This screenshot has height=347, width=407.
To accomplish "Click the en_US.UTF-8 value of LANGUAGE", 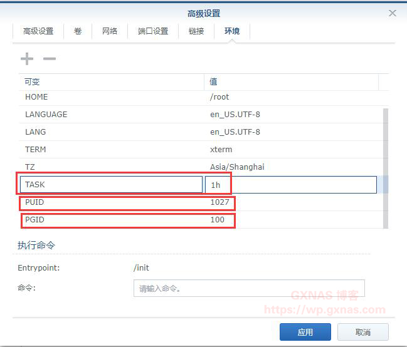I will coord(235,115).
